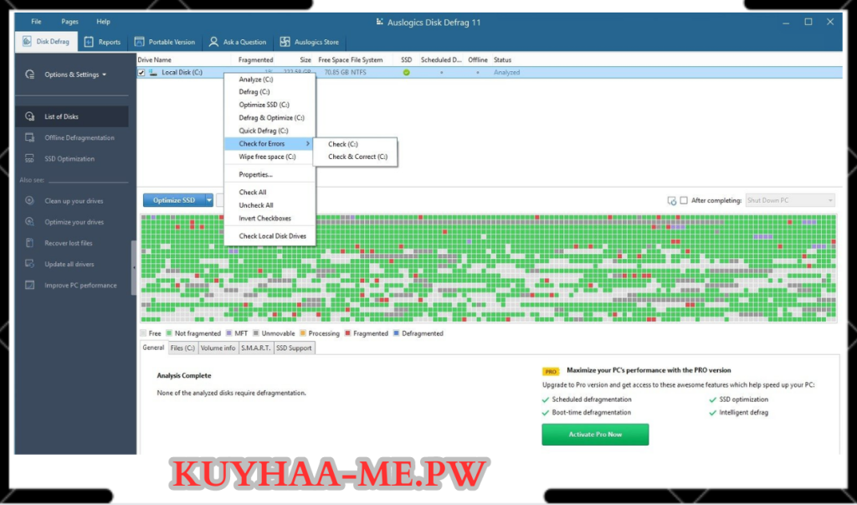Click the Clean up your drives icon
The height and width of the screenshot is (505, 857).
click(30, 201)
